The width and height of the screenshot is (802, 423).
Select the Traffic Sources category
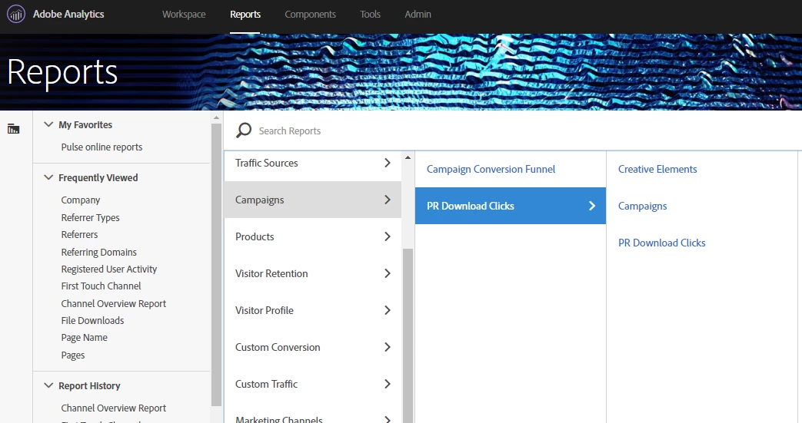[x=312, y=163]
